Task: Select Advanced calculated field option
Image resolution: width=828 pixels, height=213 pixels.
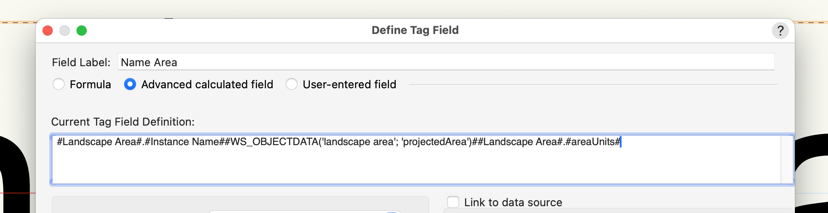Action: tap(130, 84)
